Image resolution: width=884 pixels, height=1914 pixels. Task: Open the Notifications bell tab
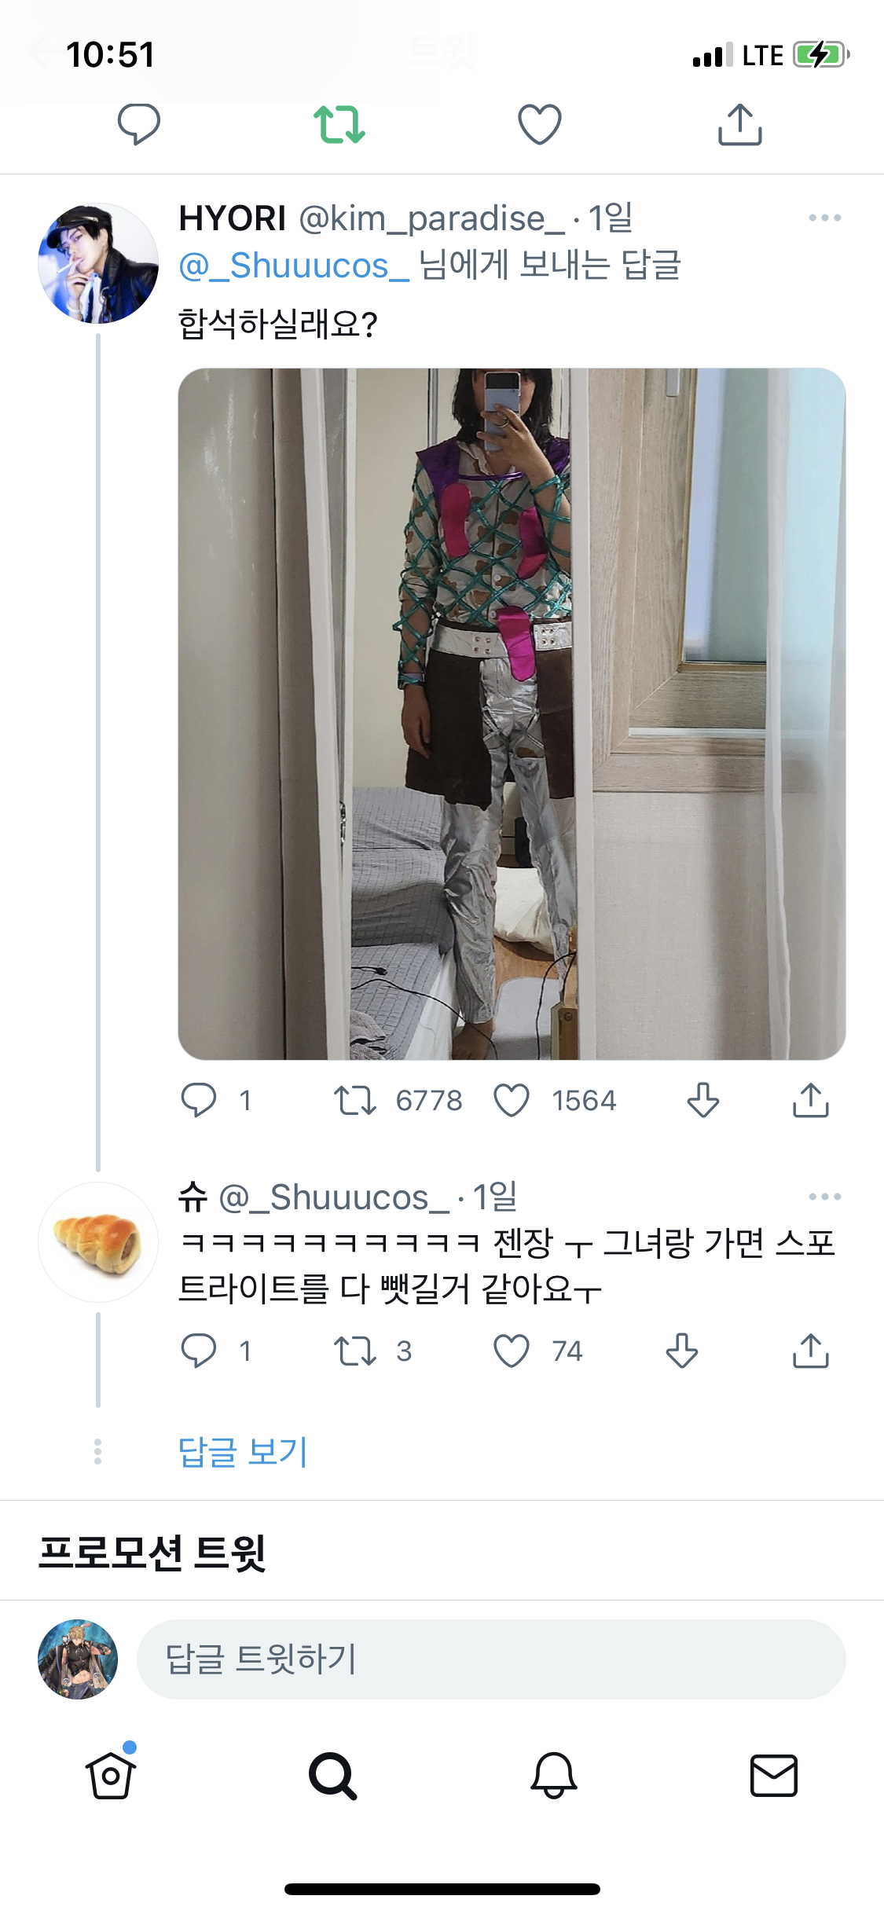click(x=554, y=1776)
